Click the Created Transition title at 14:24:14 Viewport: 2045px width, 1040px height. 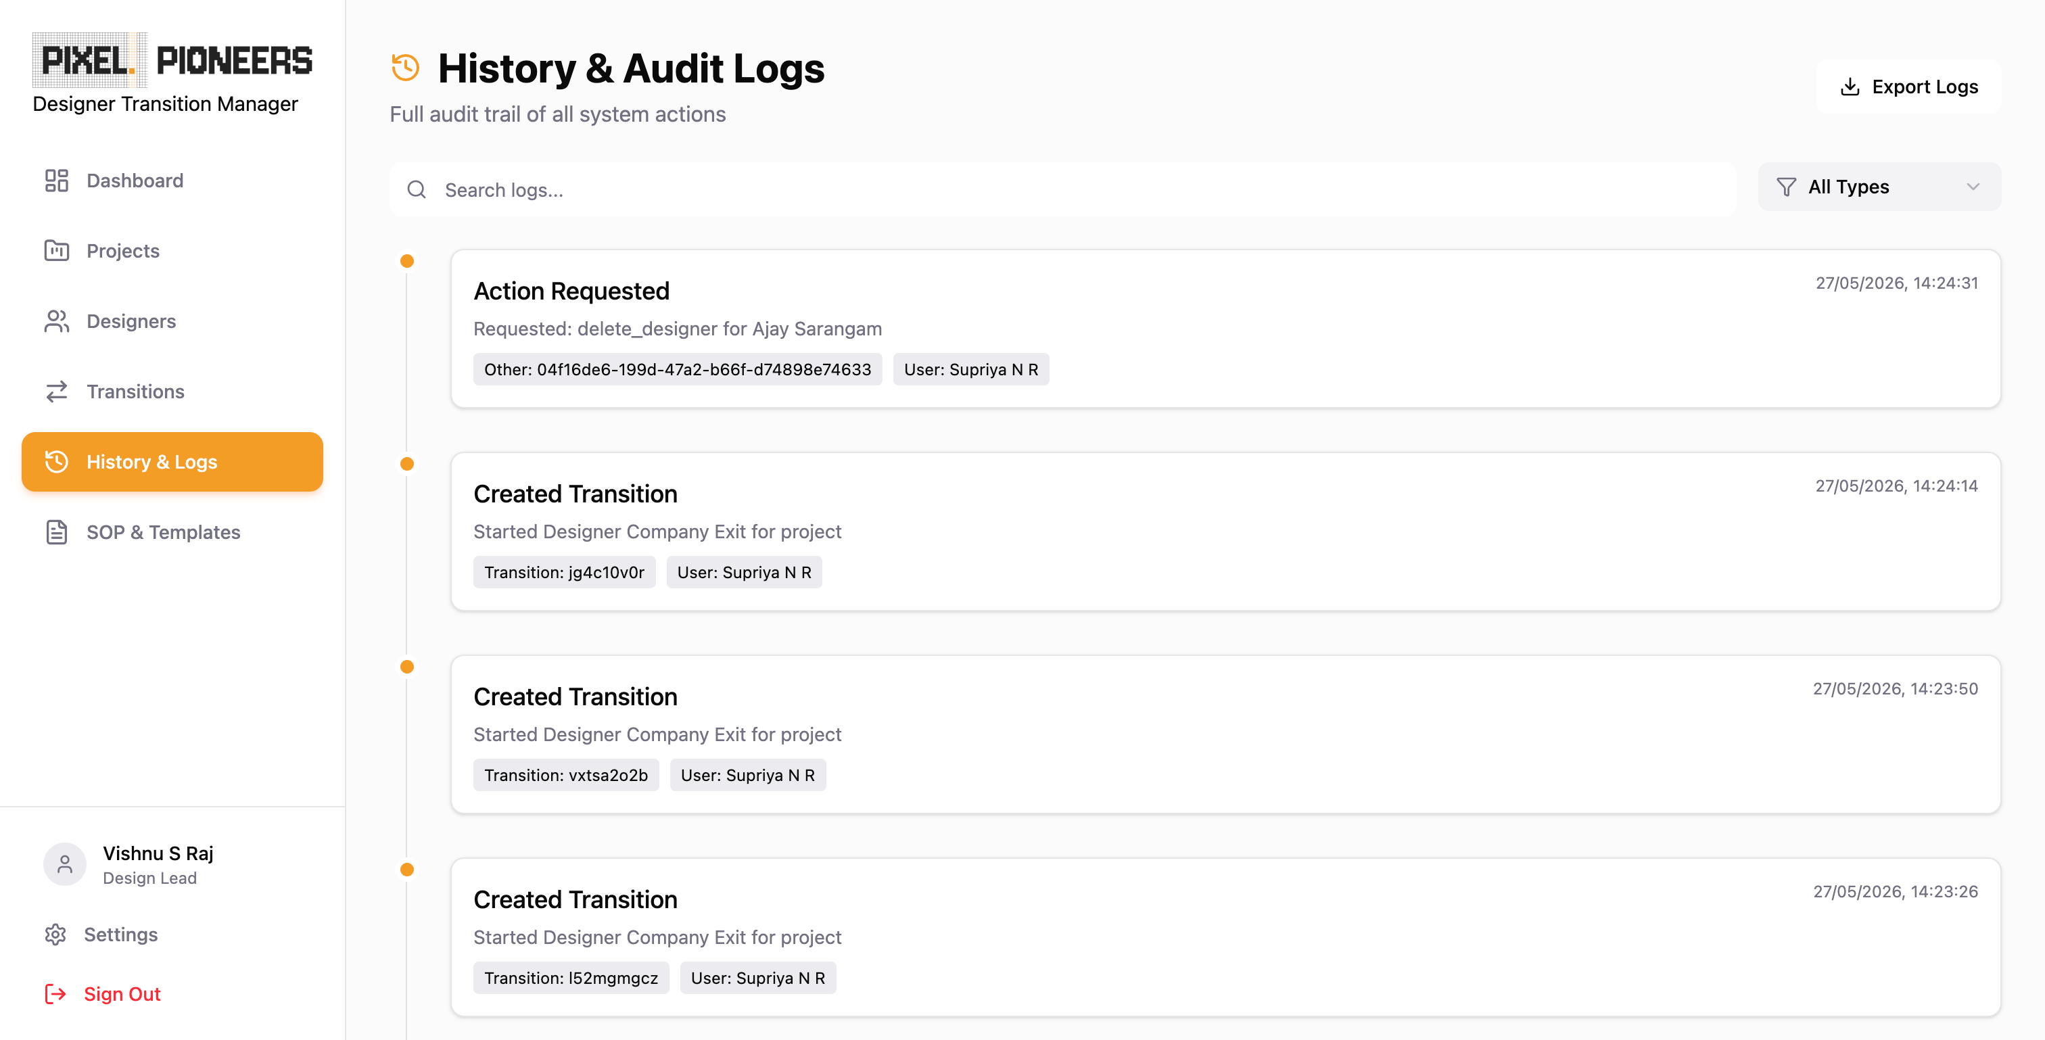coord(575,494)
